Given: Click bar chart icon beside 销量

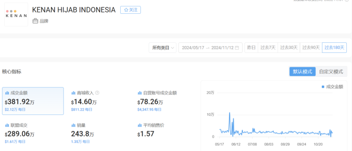Looking at the screenshot, I should click(73, 126).
